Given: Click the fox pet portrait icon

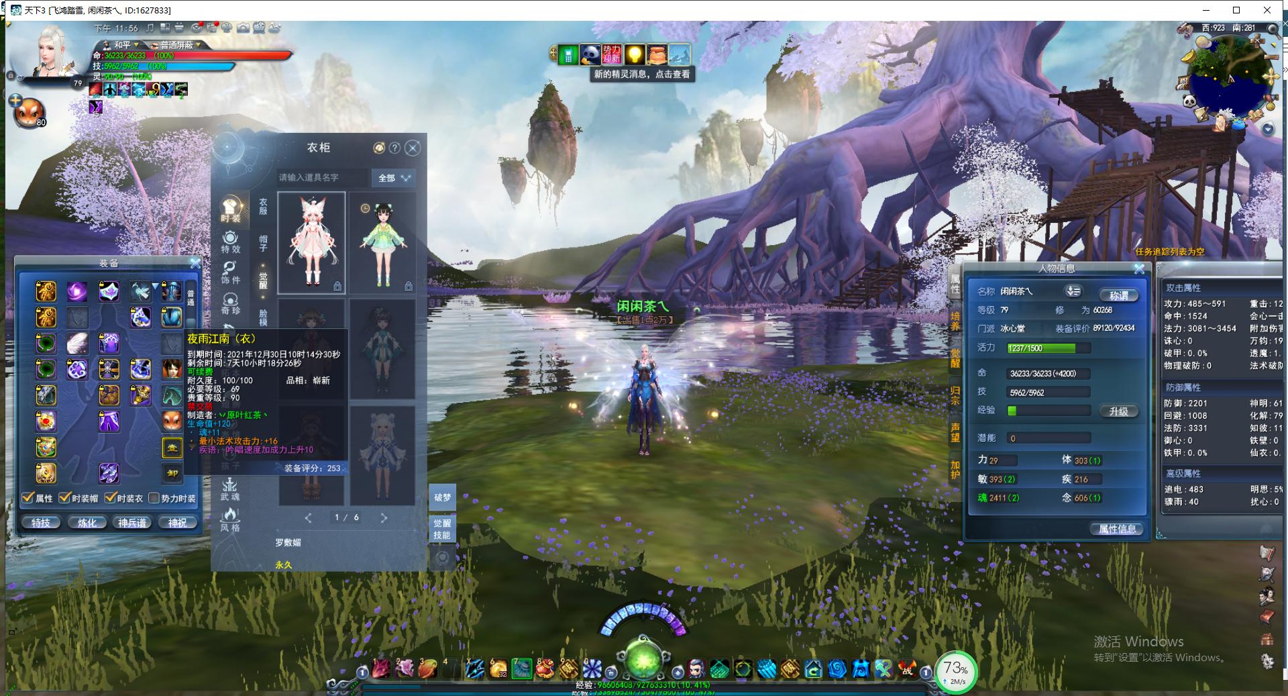Looking at the screenshot, I should [x=29, y=112].
